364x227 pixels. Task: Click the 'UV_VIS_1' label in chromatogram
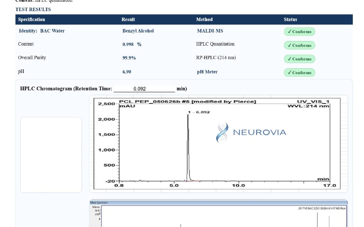[313, 102]
